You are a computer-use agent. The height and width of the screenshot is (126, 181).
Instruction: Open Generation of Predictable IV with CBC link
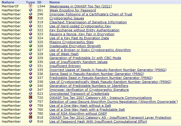[85, 58]
